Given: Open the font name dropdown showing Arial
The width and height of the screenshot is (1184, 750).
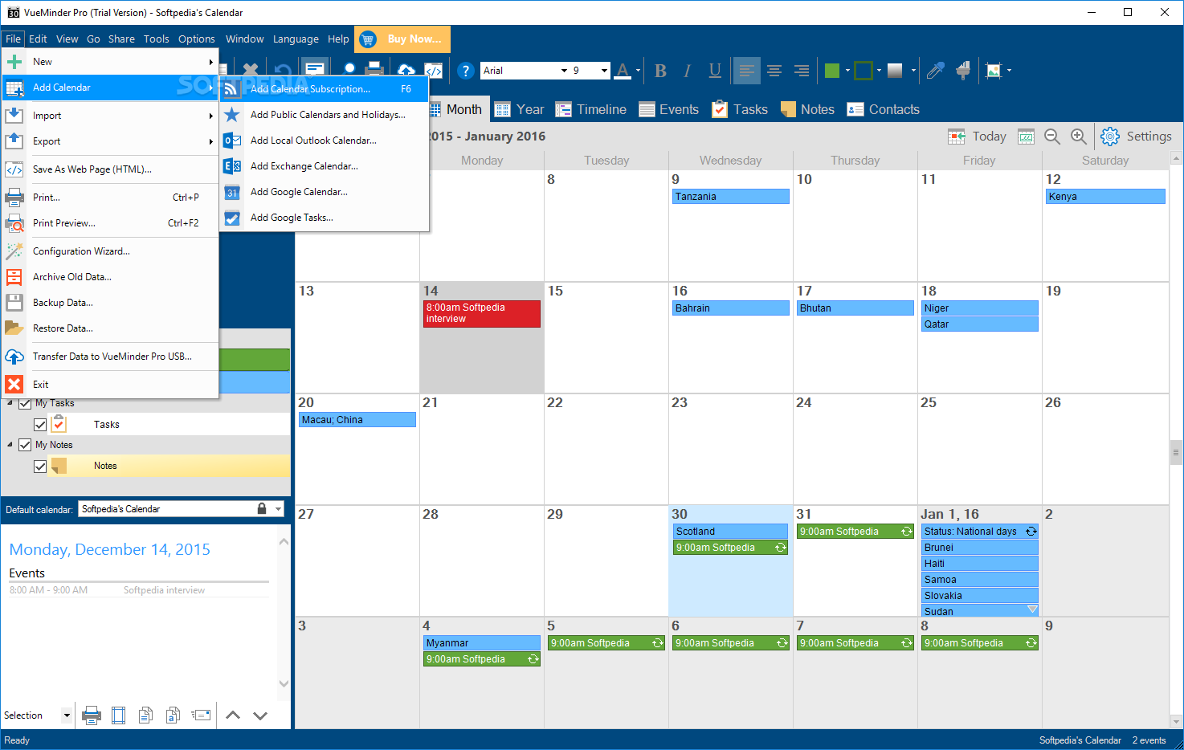Looking at the screenshot, I should 564,71.
